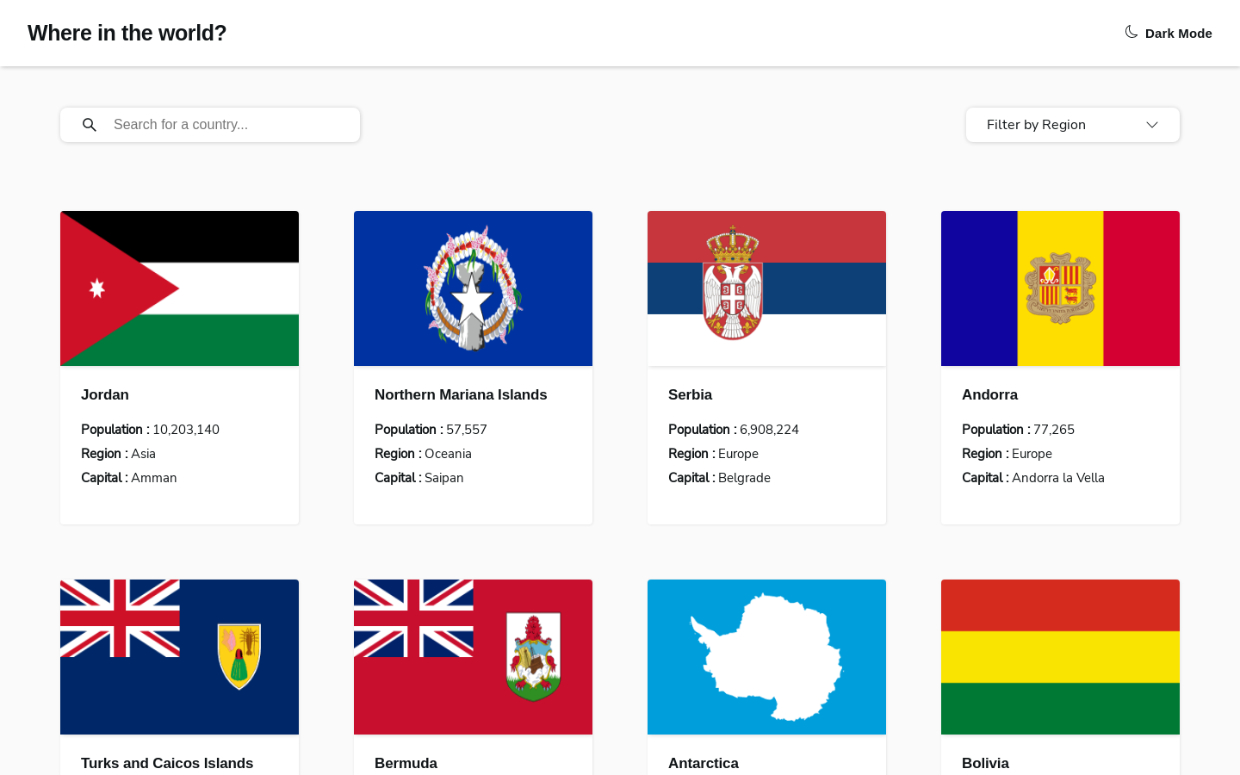Open the Jordan country name link
Viewport: 1240px width, 775px height.
coord(105,394)
